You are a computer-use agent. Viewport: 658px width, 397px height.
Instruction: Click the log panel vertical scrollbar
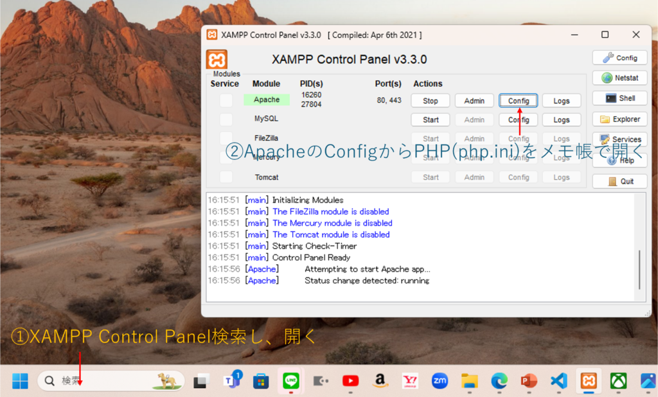(639, 270)
